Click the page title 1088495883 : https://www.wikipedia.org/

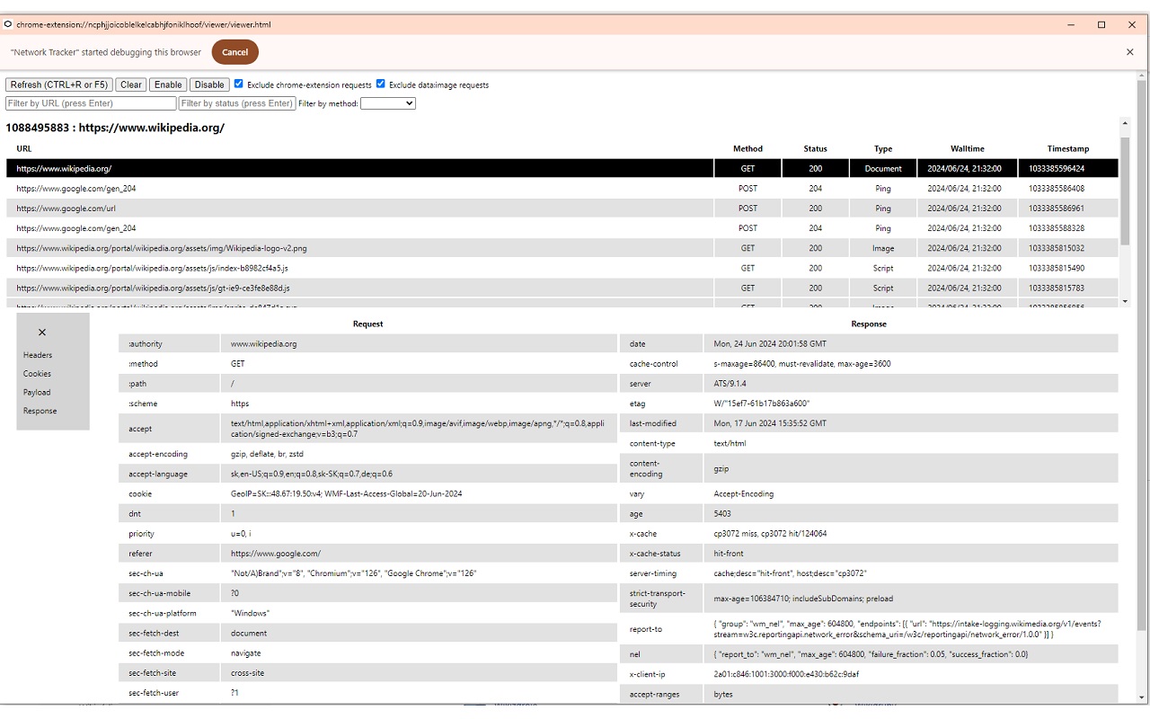tap(115, 128)
